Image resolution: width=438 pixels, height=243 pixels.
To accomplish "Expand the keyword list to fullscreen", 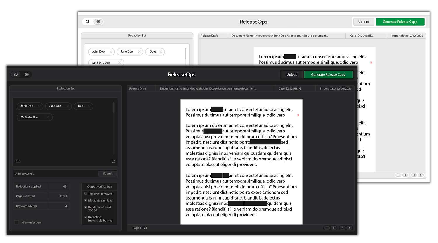I will pyautogui.click(x=113, y=161).
